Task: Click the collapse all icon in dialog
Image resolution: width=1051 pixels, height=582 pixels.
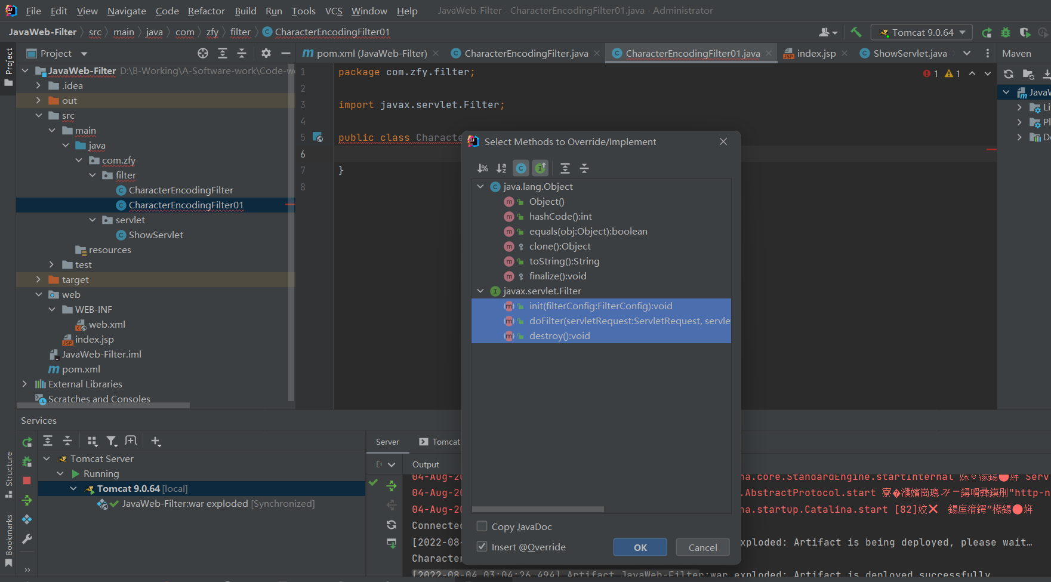Action: (x=584, y=168)
